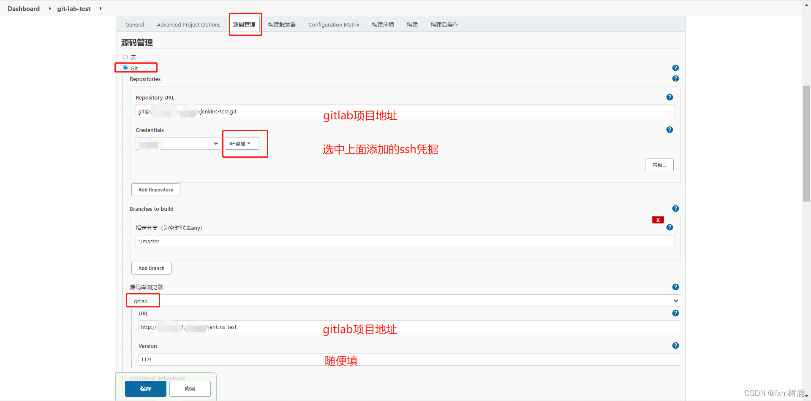Show help for gitlab URL field
Image resolution: width=811 pixels, height=401 pixels.
pyautogui.click(x=675, y=313)
